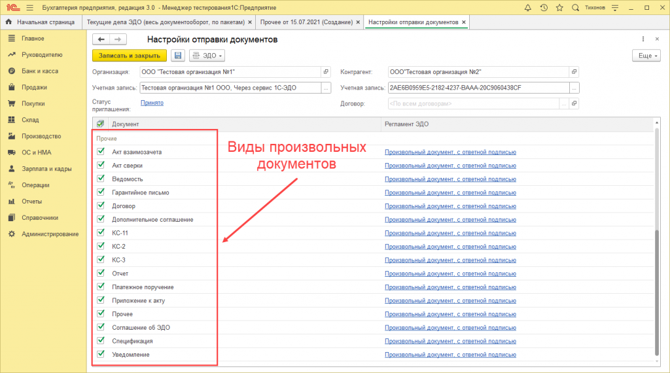Close the Настройки отправки документов tab
The image size is (670, 373).
point(464,22)
